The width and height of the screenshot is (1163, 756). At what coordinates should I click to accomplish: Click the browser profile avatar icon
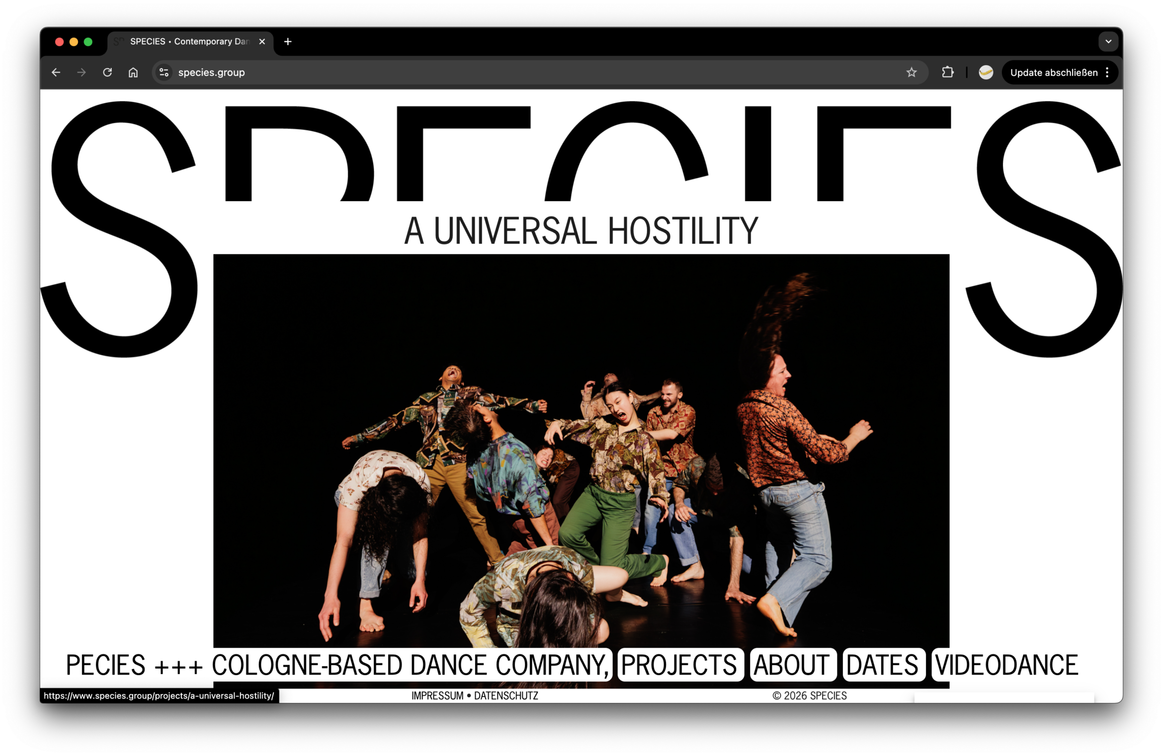click(x=986, y=72)
